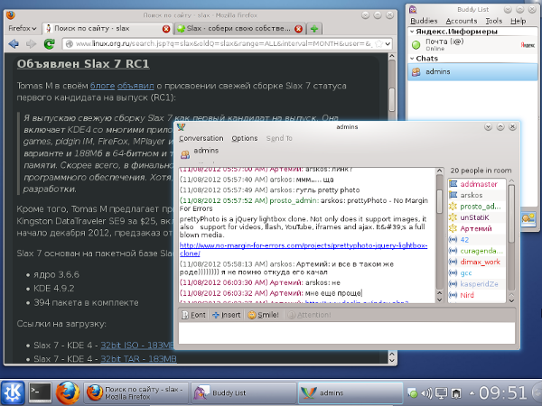This screenshot has width=542, height=406.
Task: Open Help menu in Buddy List
Action: [x=519, y=21]
